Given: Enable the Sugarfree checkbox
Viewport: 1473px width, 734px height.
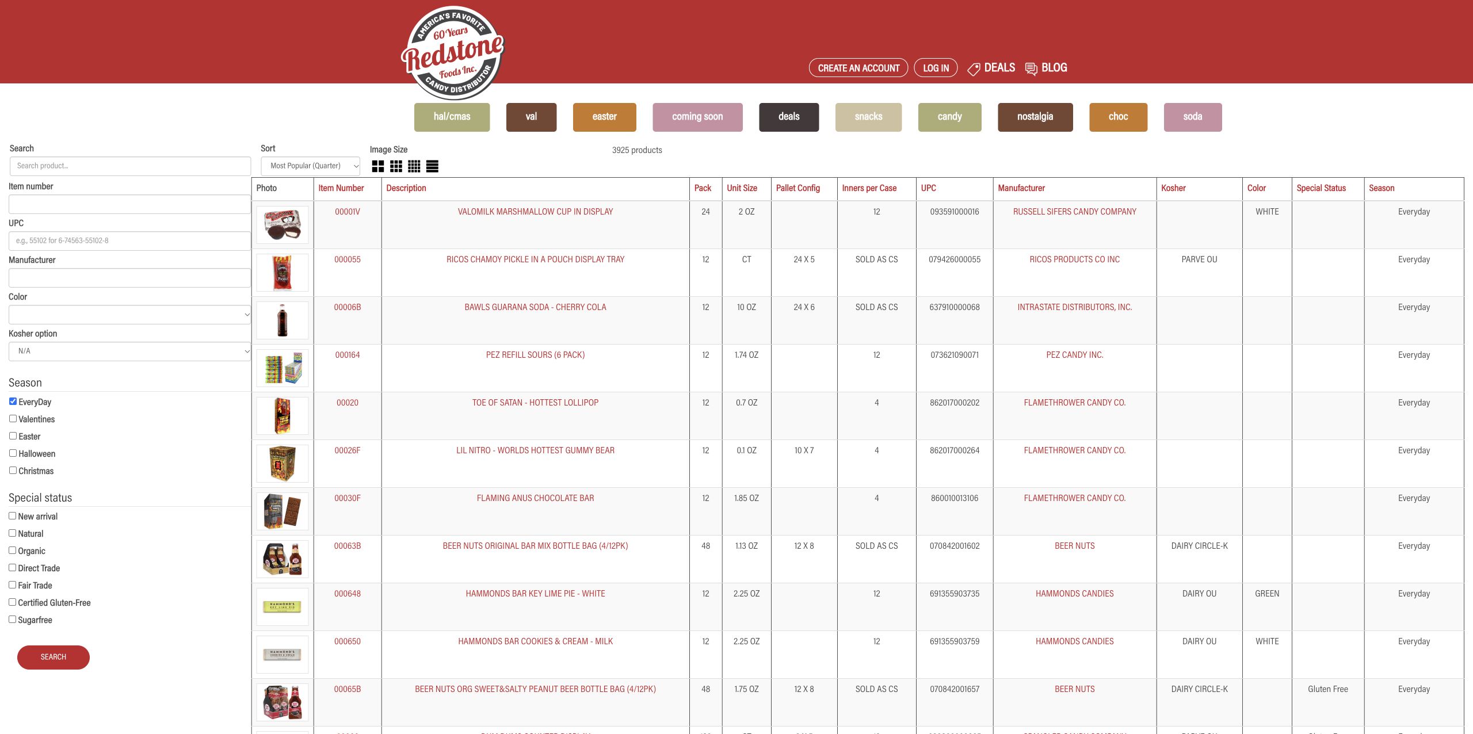Looking at the screenshot, I should tap(12, 620).
